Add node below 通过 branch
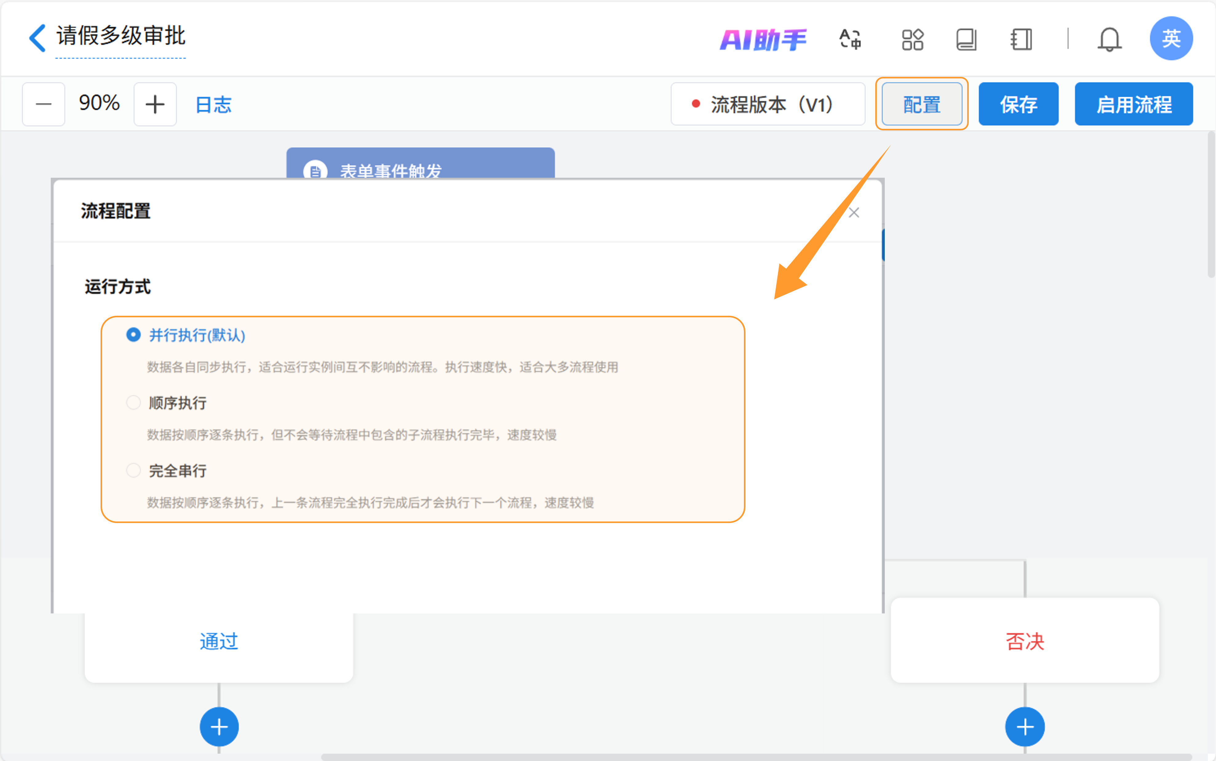 click(219, 727)
